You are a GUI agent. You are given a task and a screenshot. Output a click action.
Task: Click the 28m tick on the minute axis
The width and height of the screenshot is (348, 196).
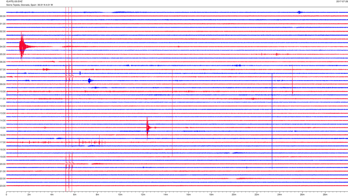coord(325,195)
